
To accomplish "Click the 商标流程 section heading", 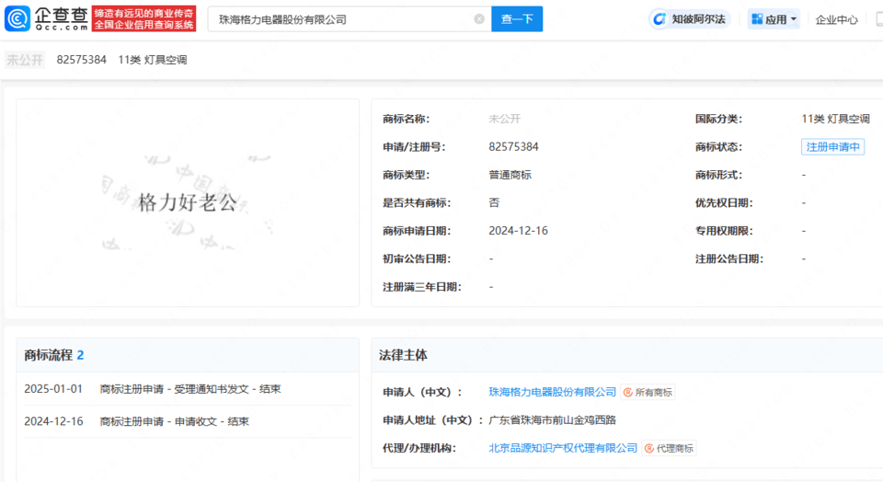I will coord(49,355).
